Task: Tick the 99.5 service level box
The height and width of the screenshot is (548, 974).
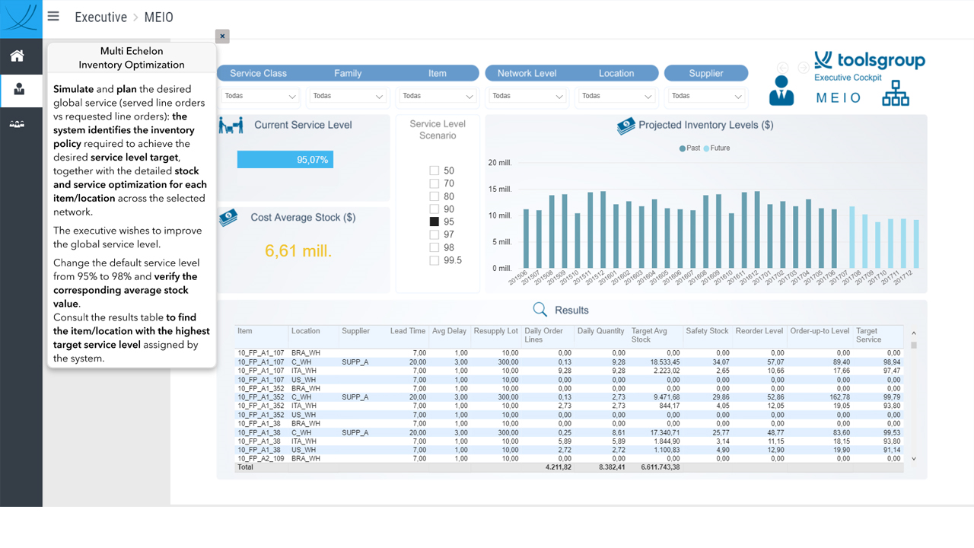Action: (434, 260)
